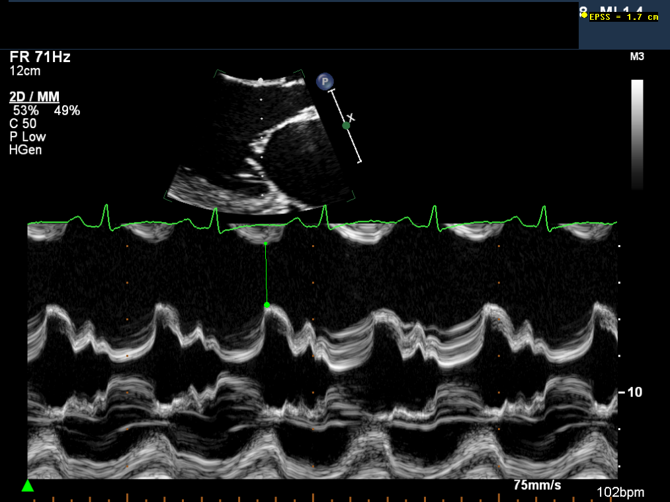Click the blue P probe orientation marker

(324, 81)
